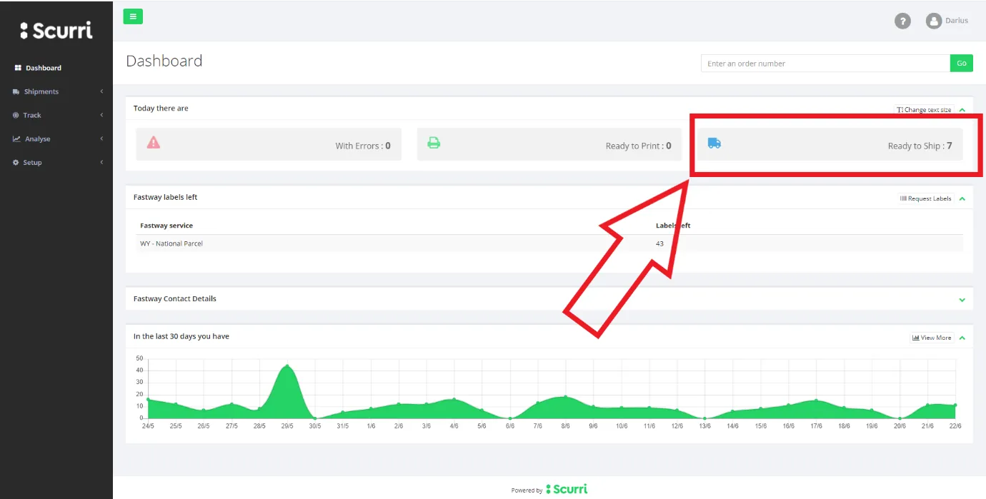Click the chart data point at 17/6
This screenshot has height=499, width=986.
pos(816,400)
